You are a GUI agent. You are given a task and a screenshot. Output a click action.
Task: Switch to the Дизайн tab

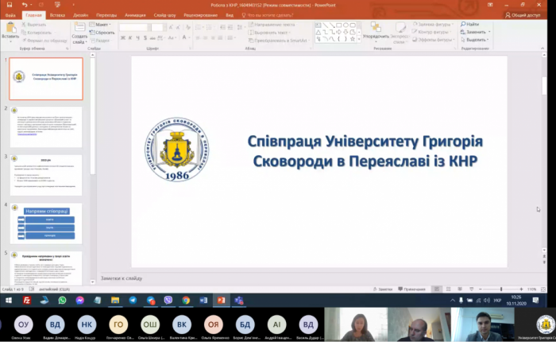(80, 15)
